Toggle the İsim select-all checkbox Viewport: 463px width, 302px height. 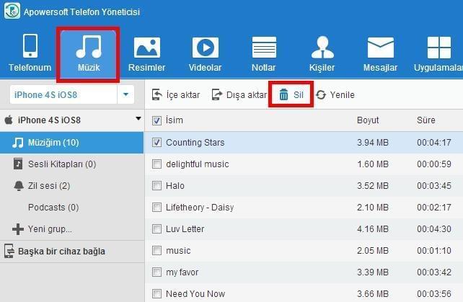[x=156, y=120]
